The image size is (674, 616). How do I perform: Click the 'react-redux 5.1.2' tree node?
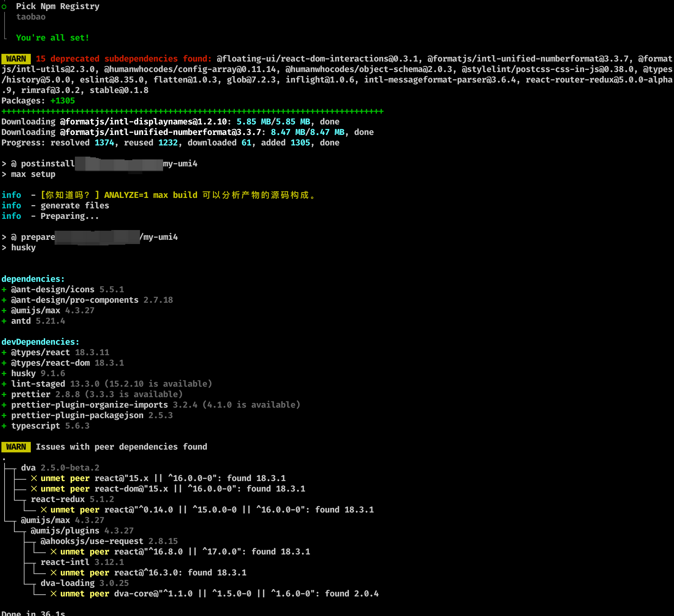click(72, 499)
